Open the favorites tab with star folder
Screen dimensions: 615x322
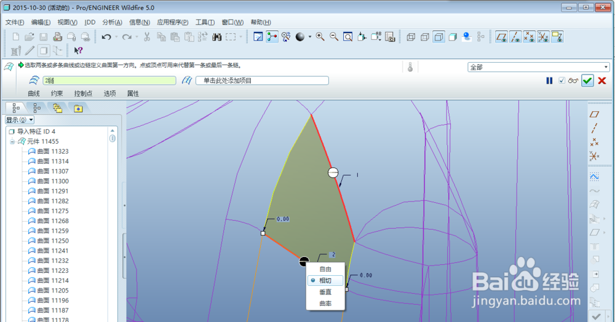[79, 108]
